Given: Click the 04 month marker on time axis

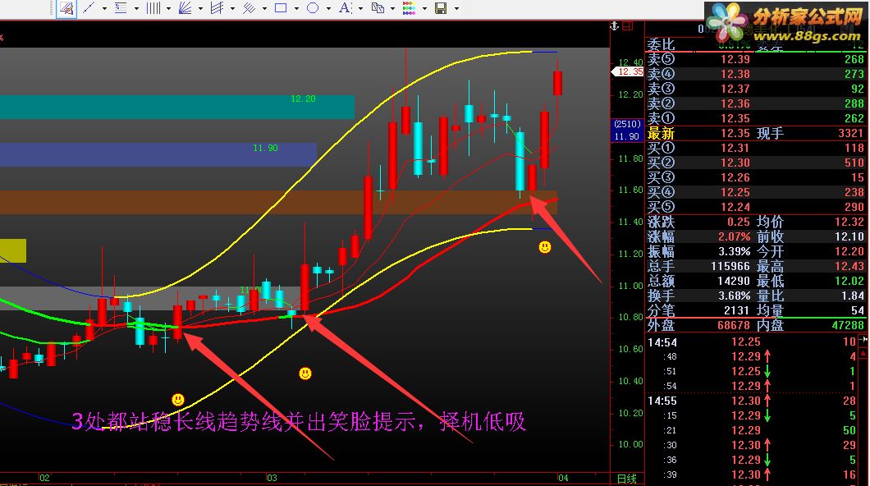Looking at the screenshot, I should coord(563,478).
